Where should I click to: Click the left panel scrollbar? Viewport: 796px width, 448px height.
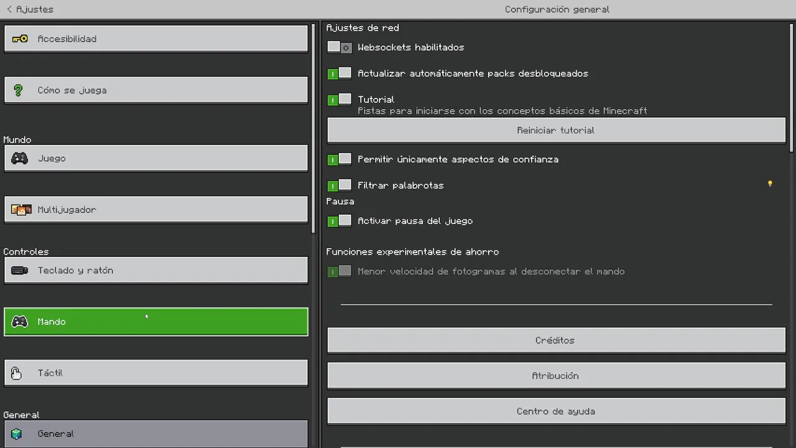point(314,129)
